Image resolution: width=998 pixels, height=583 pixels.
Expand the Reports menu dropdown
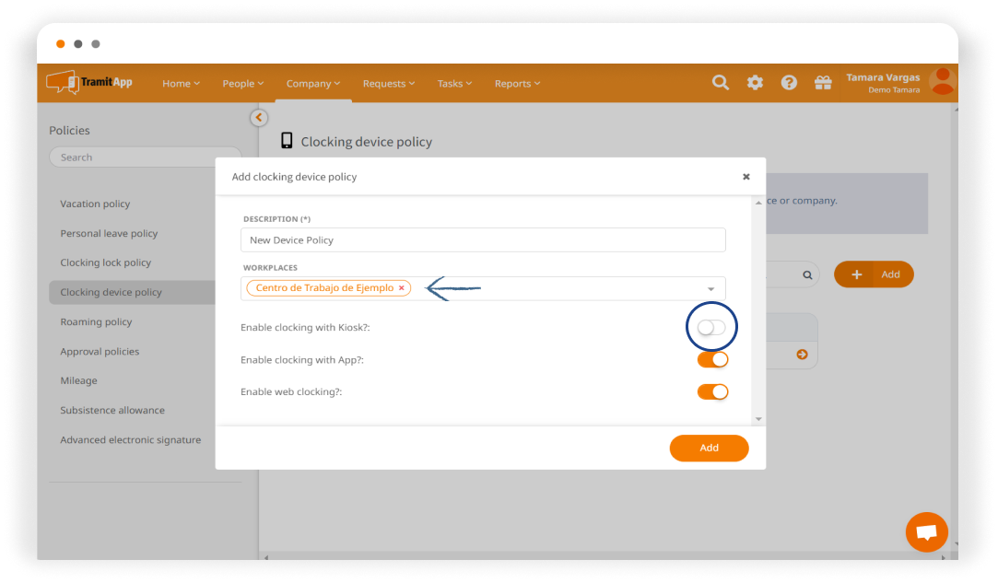pos(517,84)
